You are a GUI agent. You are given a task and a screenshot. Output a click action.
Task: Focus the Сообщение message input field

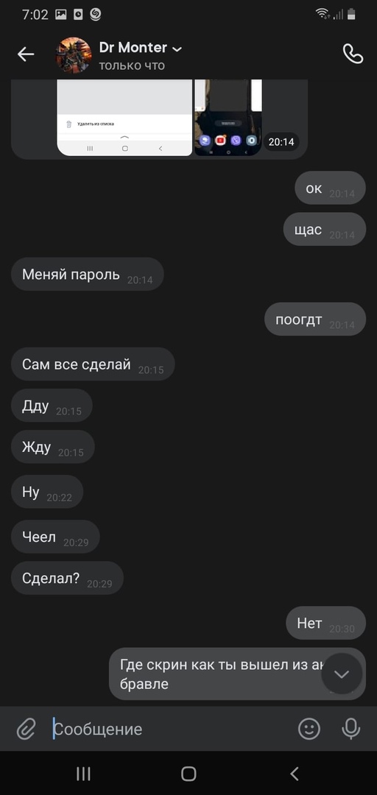pos(172,729)
